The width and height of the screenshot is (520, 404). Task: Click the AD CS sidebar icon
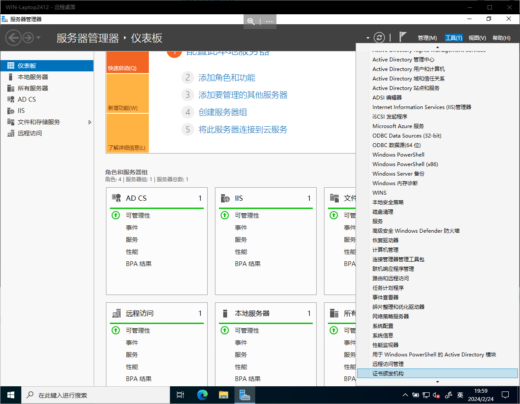[x=11, y=99]
